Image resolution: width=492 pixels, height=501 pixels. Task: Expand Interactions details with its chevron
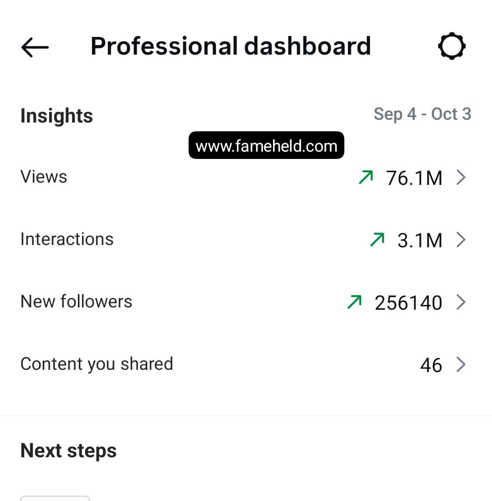tap(461, 240)
